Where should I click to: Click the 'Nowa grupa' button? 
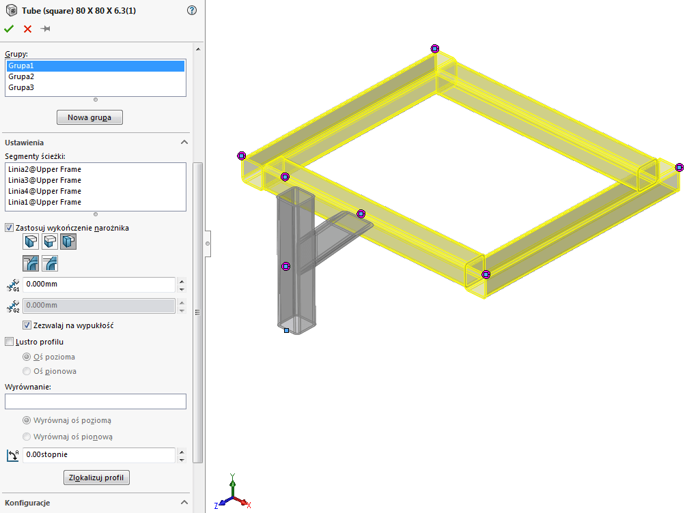coord(94,117)
